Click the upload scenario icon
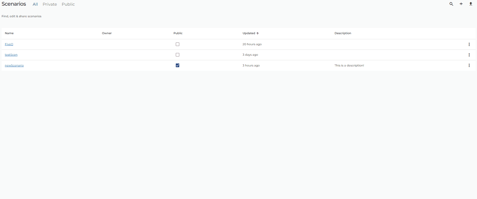The width and height of the screenshot is (477, 199). coord(471,4)
